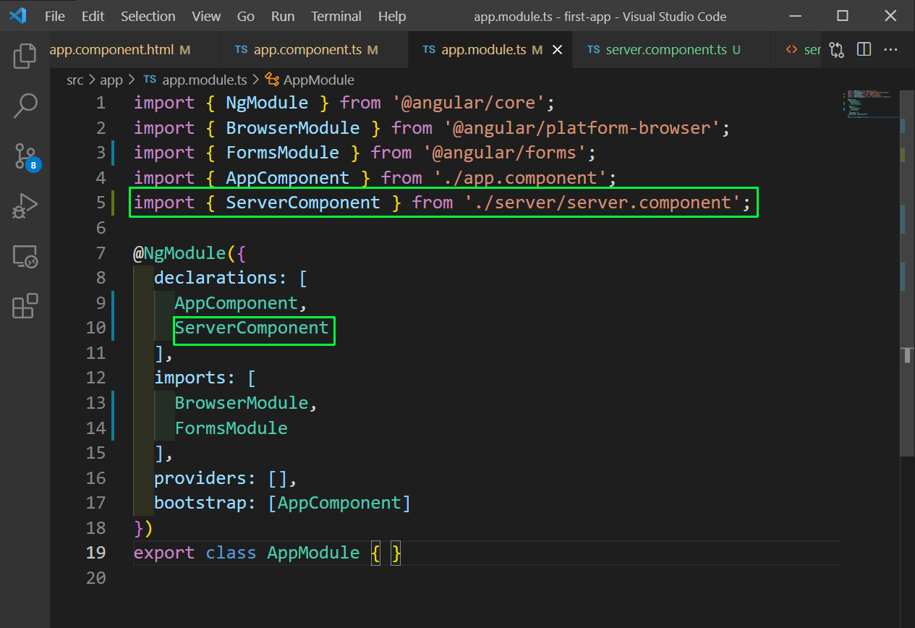The image size is (915, 628).
Task: Open the Selection menu
Action: coord(148,16)
